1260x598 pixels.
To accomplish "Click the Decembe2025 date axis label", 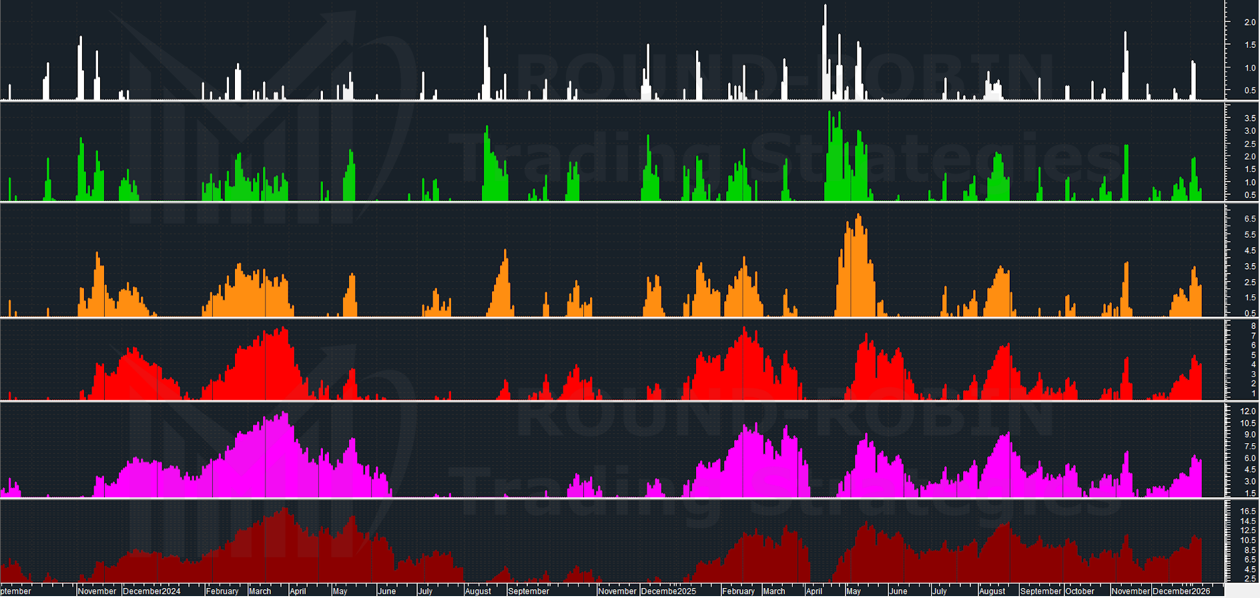I will (x=668, y=591).
